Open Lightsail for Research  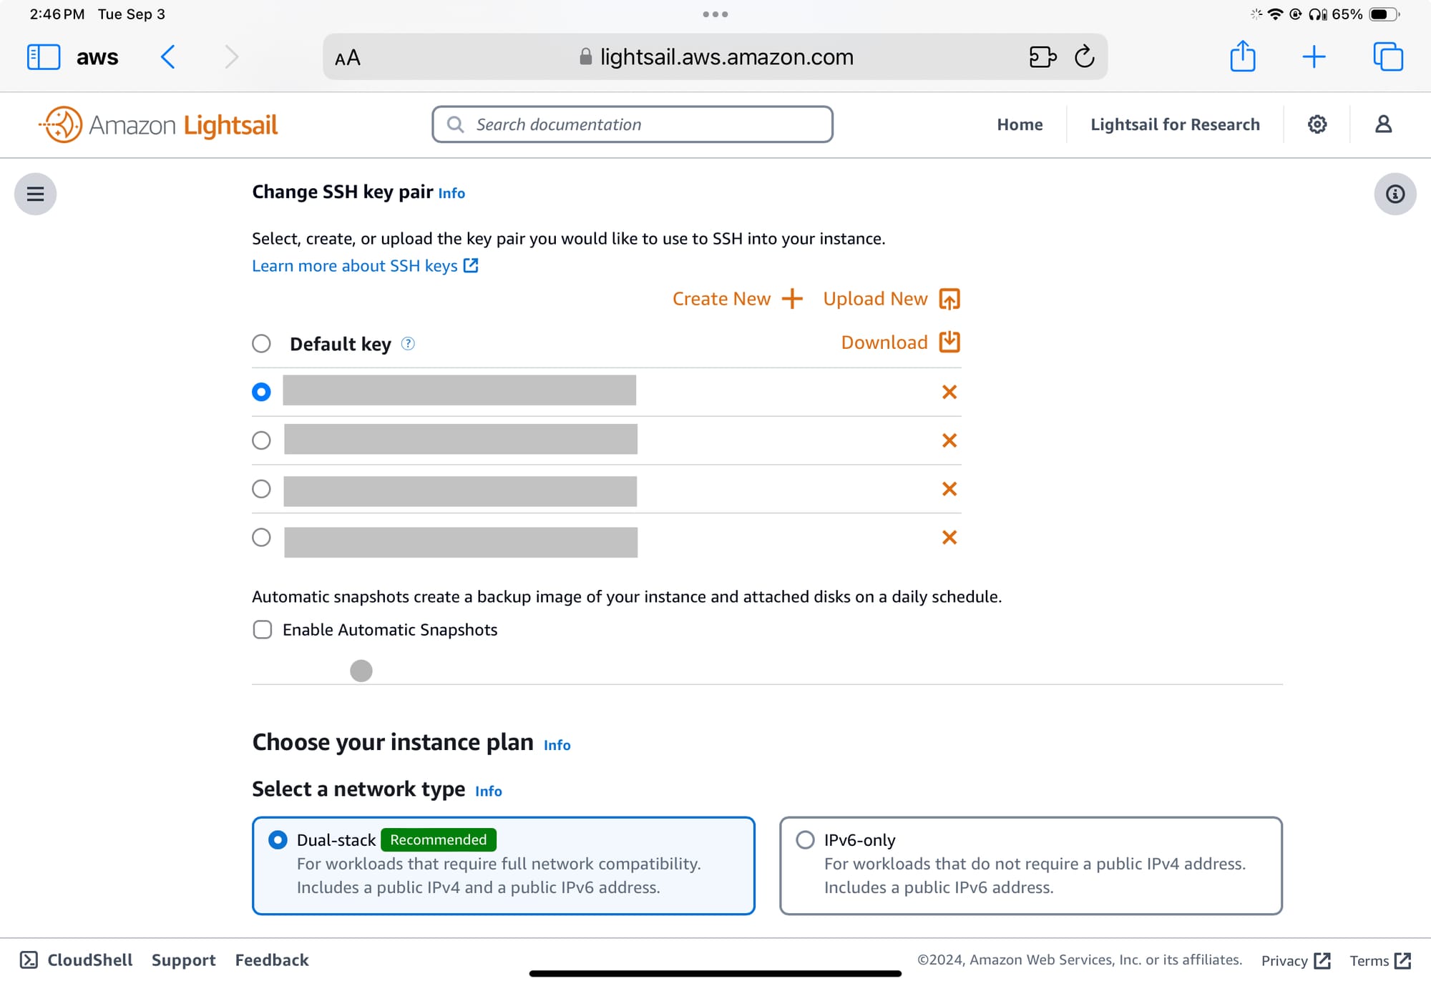click(1175, 124)
